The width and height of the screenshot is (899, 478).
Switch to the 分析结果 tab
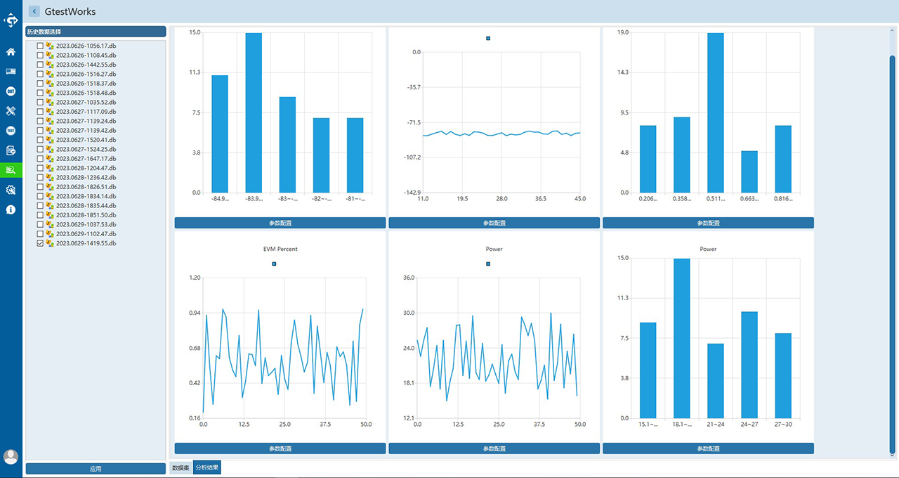207,467
